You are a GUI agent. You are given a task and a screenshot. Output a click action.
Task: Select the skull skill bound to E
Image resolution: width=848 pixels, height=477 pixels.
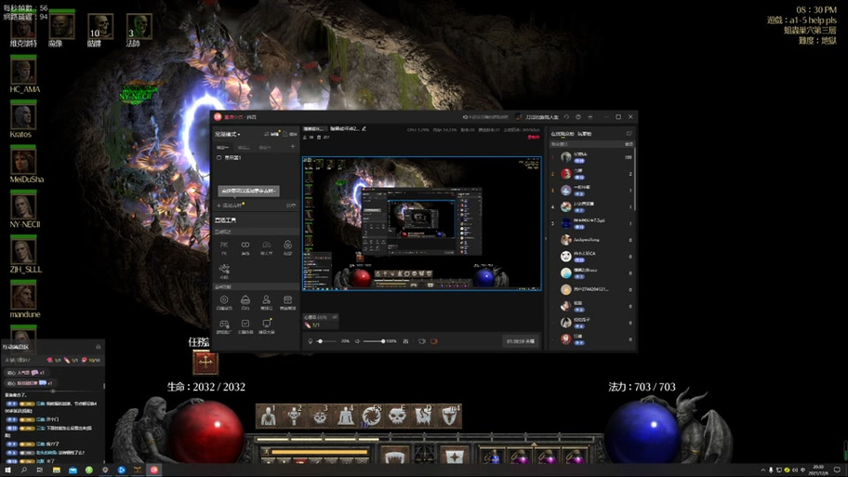tap(398, 416)
